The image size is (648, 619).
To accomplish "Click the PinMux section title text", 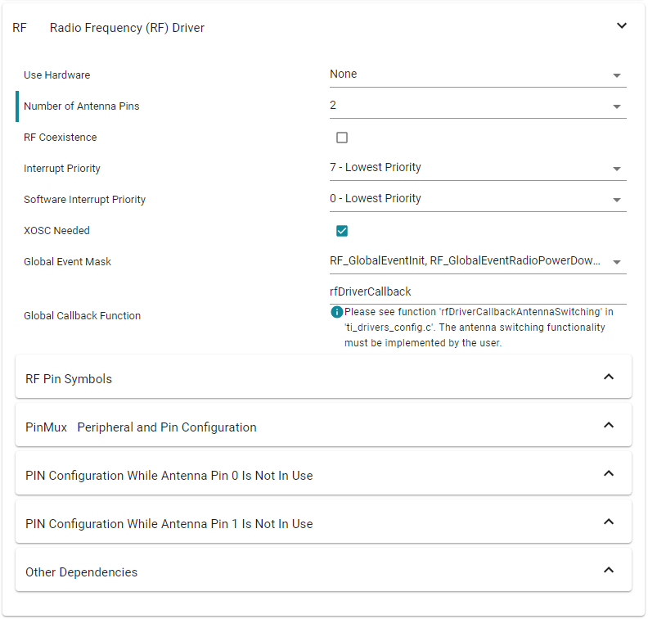I will tap(141, 427).
